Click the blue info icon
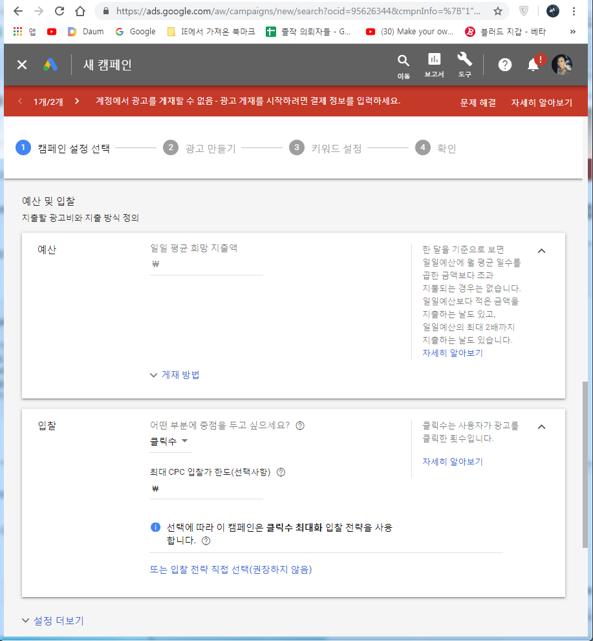593x641 pixels. pos(155,527)
